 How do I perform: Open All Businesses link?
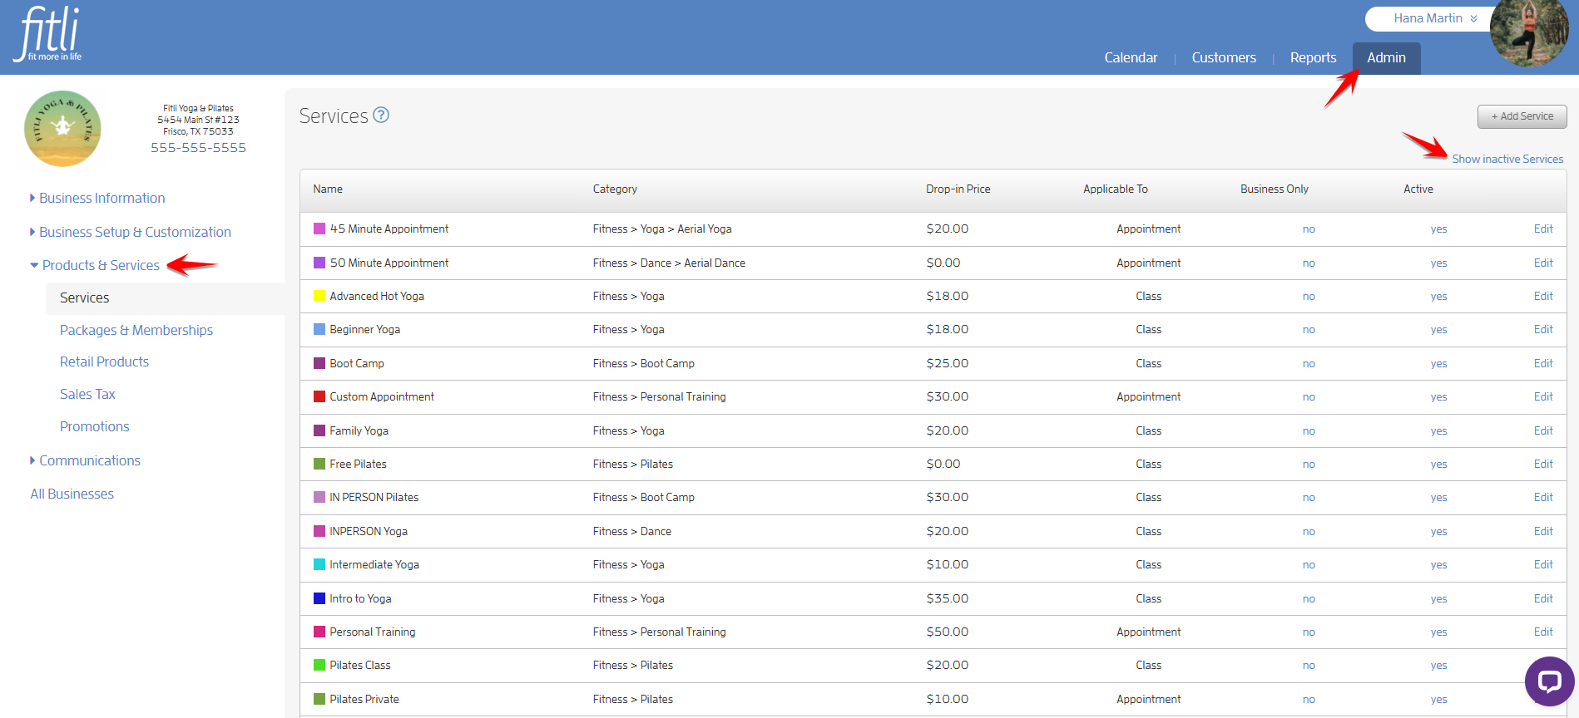(x=72, y=494)
